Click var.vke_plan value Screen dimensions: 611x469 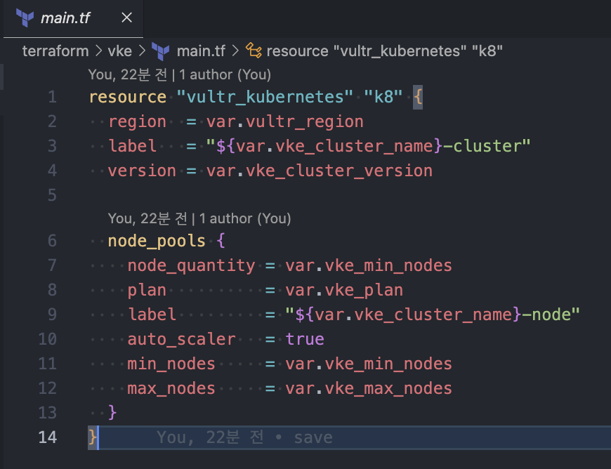click(344, 291)
